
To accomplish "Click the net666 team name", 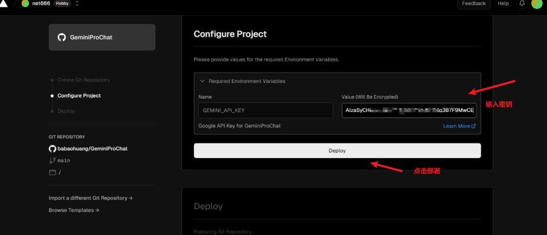I will pos(42,4).
